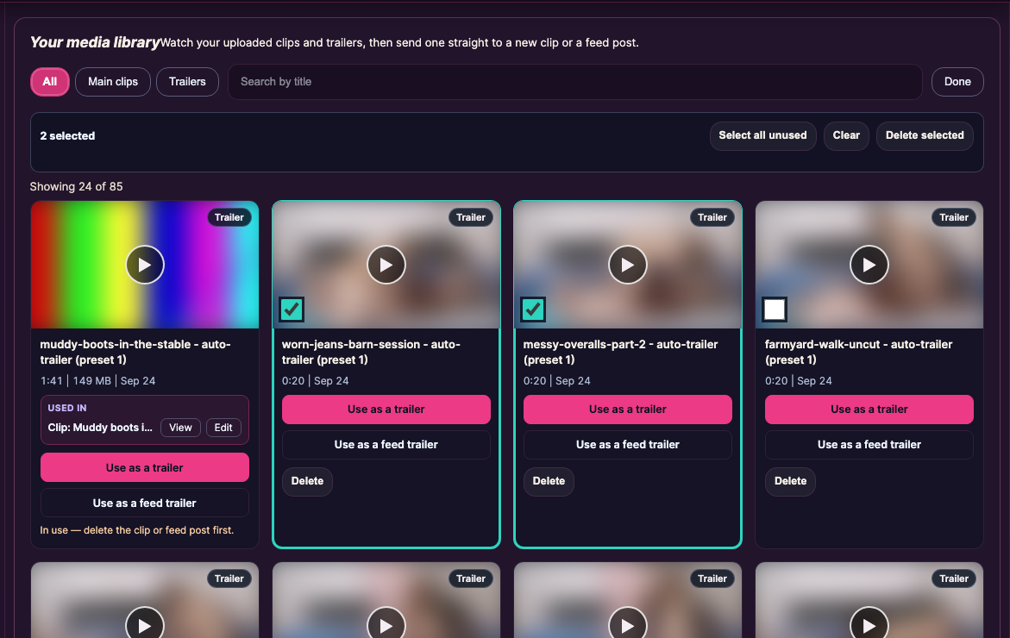This screenshot has width=1010, height=638.
Task: Use messy-overalls-part-2 as a trailer
Action: click(628, 410)
